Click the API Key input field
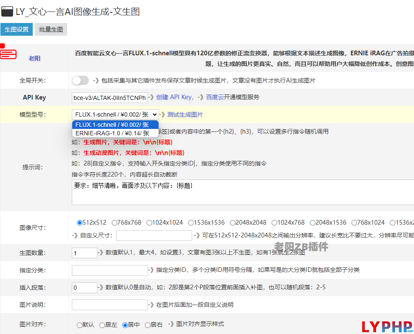The height and width of the screenshot is (334, 414). pos(110,97)
